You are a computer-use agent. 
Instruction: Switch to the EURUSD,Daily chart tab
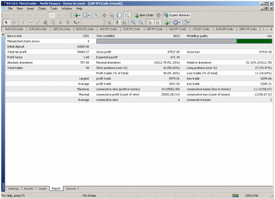coord(38,29)
